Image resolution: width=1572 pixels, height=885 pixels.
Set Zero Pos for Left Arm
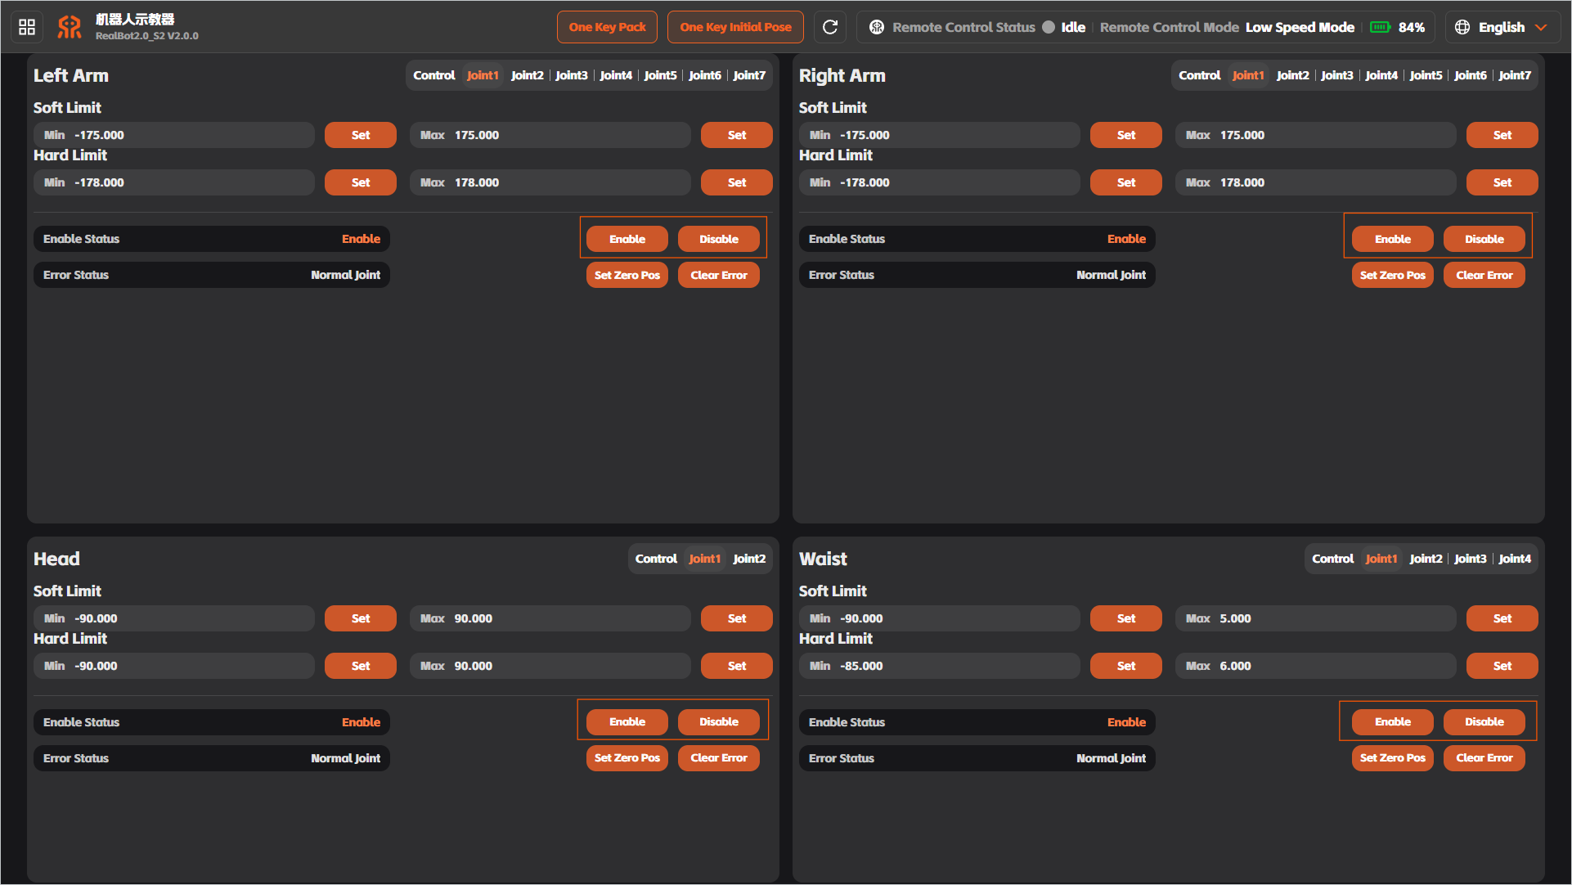(x=627, y=275)
